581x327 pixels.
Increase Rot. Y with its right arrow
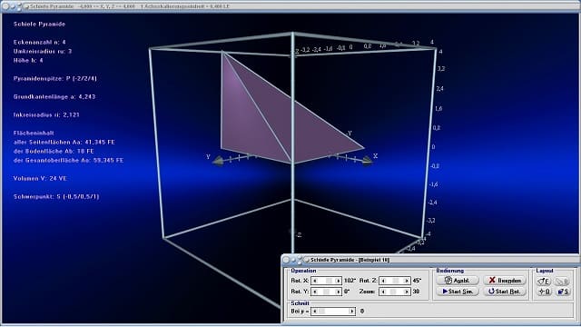point(338,292)
